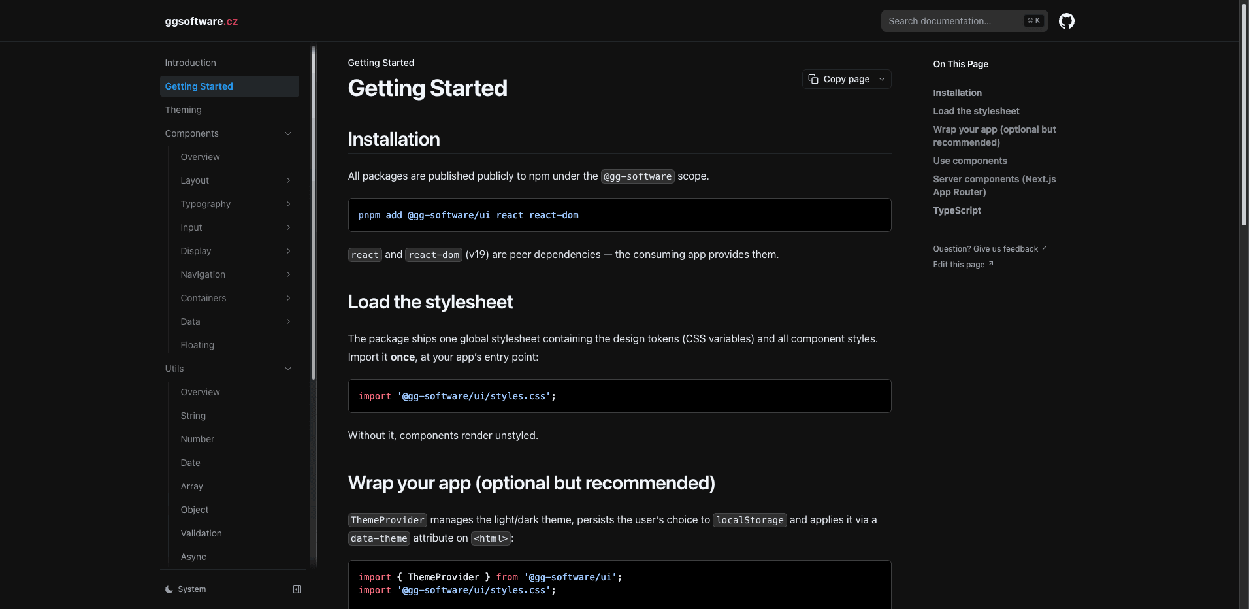Select Getting Started in sidebar
The width and height of the screenshot is (1249, 609).
click(x=229, y=86)
